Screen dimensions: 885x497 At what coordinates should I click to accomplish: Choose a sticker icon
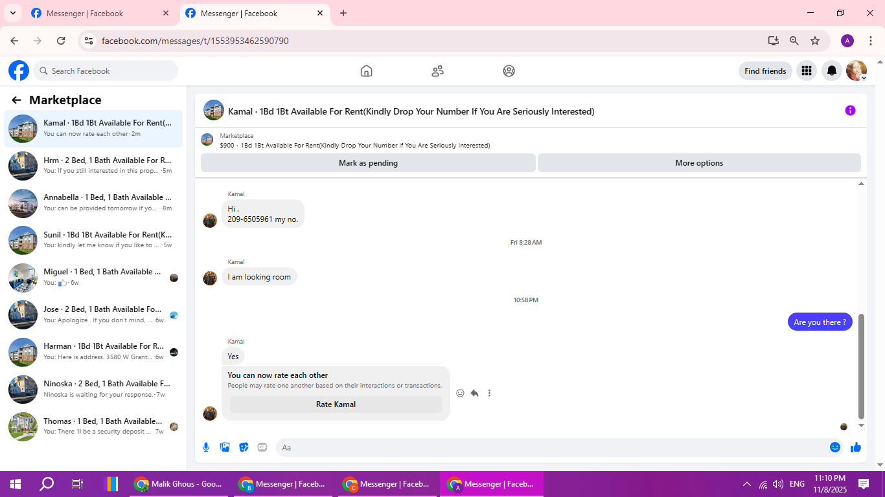coord(244,447)
